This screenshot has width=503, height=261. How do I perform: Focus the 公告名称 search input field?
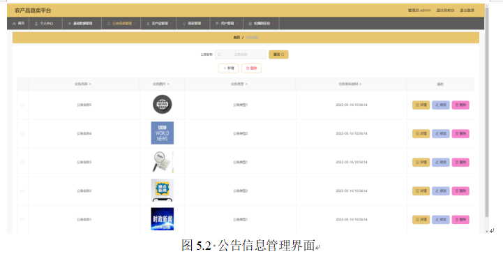point(241,54)
